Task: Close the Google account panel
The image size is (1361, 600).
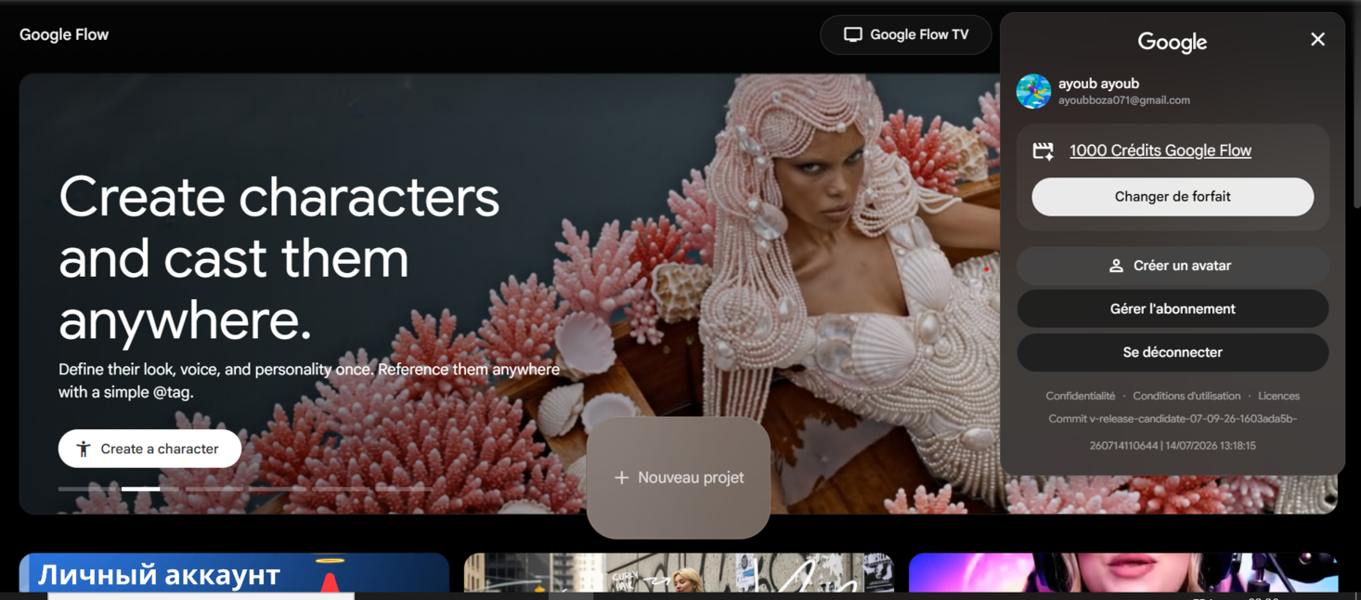Action: [x=1317, y=39]
